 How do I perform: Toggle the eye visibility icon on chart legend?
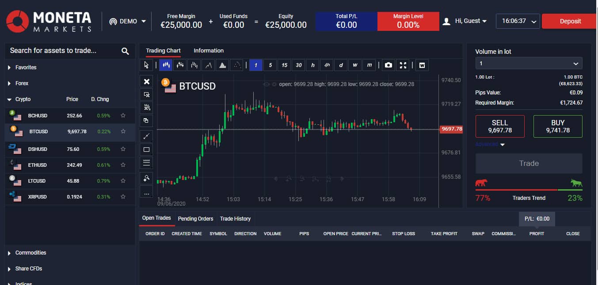coord(267,84)
